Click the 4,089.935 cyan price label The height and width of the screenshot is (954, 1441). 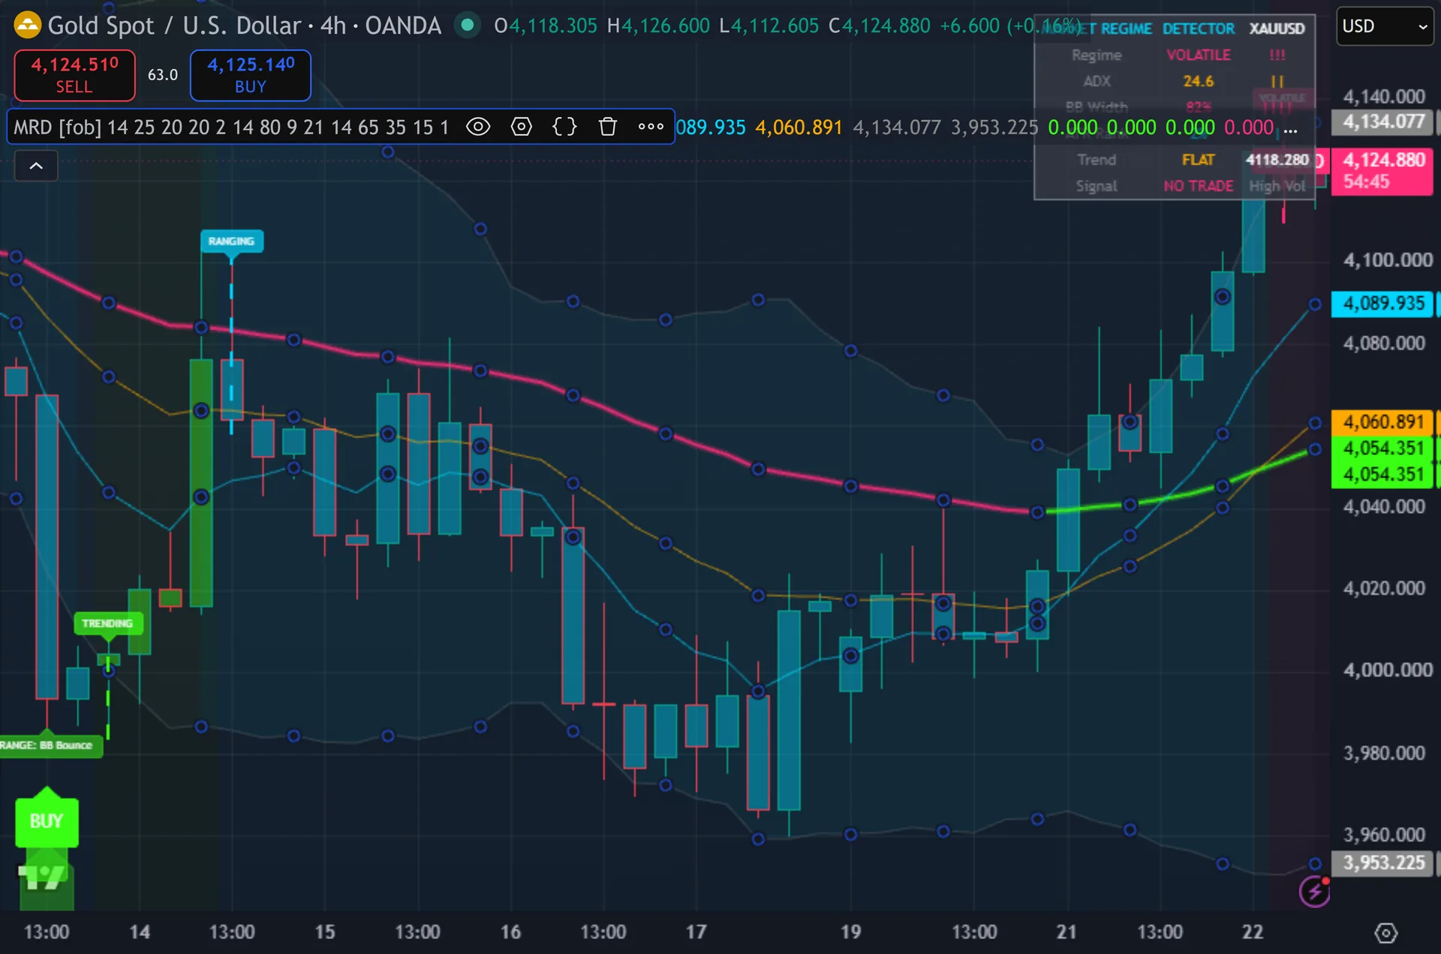[1382, 303]
